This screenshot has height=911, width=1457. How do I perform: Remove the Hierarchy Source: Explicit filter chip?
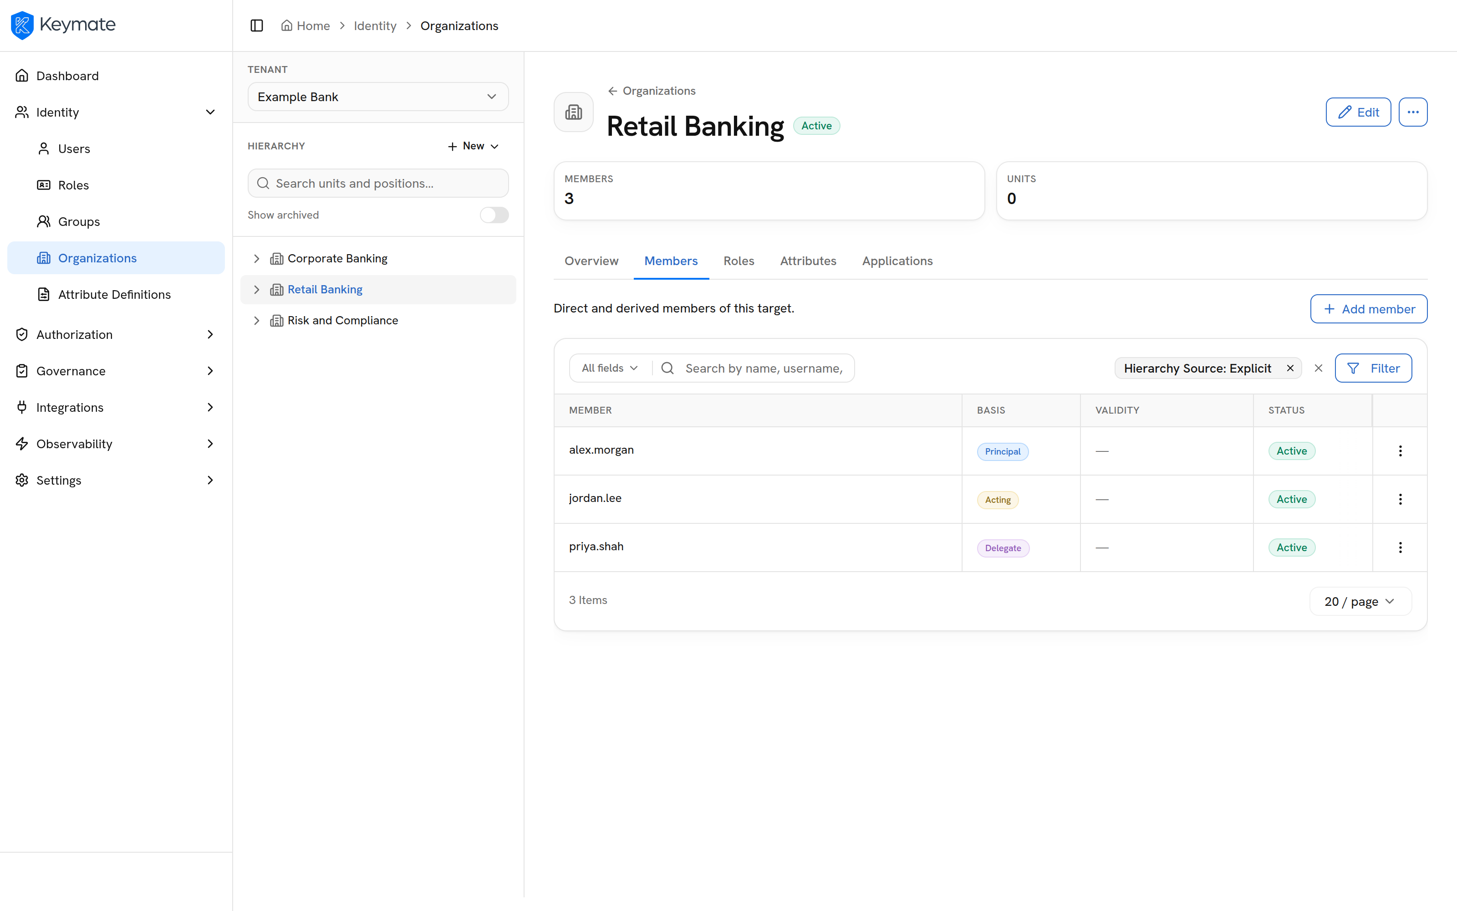1289,368
